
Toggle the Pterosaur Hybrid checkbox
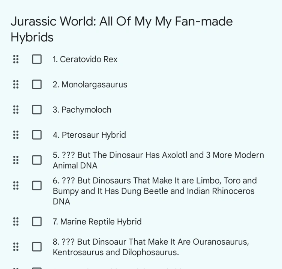(37, 135)
